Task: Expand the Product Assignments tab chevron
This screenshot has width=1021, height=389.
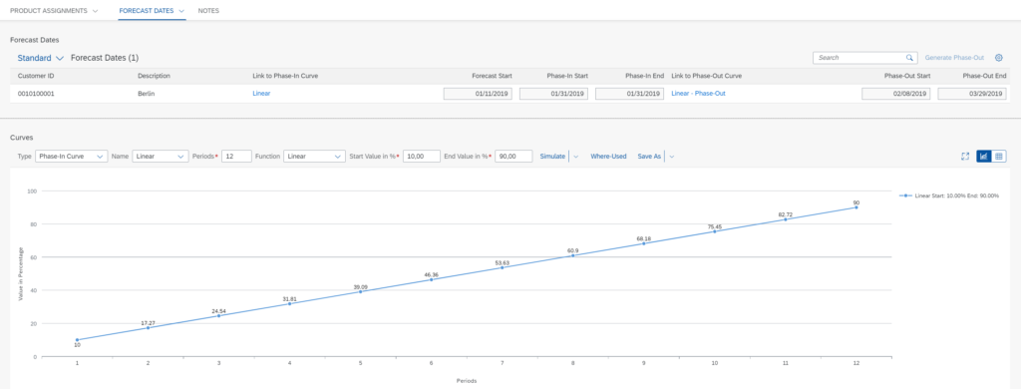Action: [95, 11]
